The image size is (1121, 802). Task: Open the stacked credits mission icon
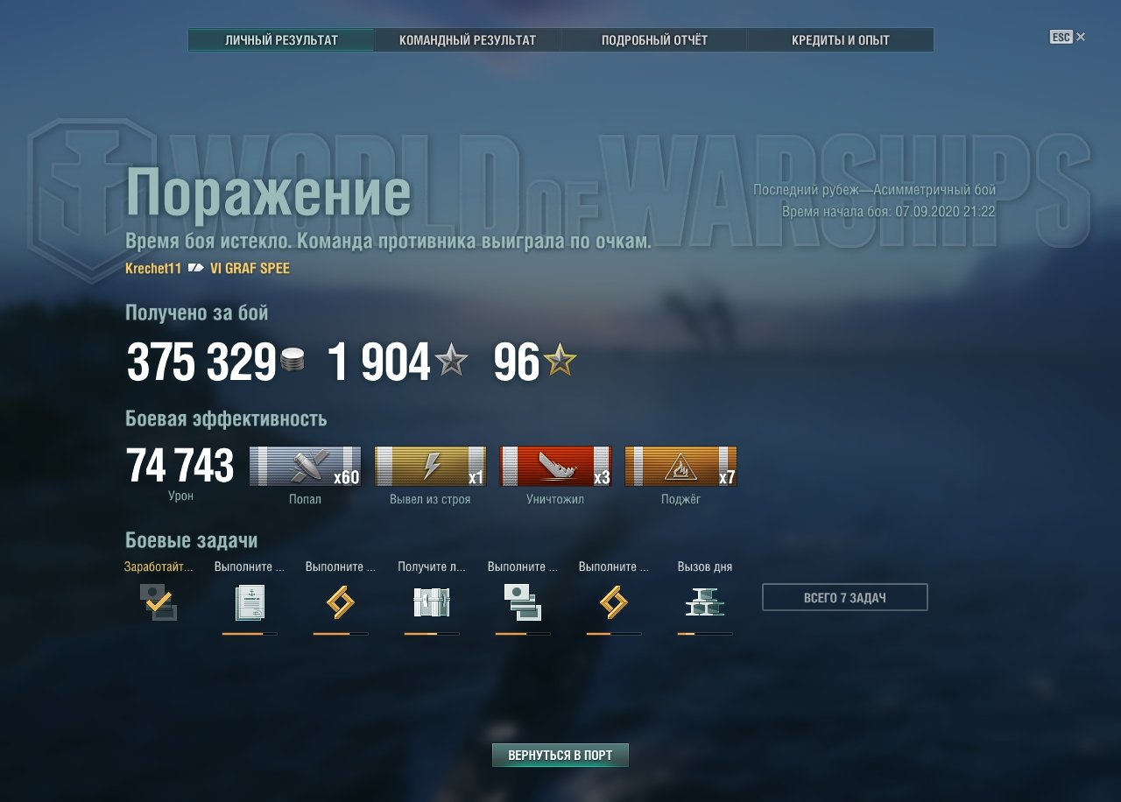[523, 602]
